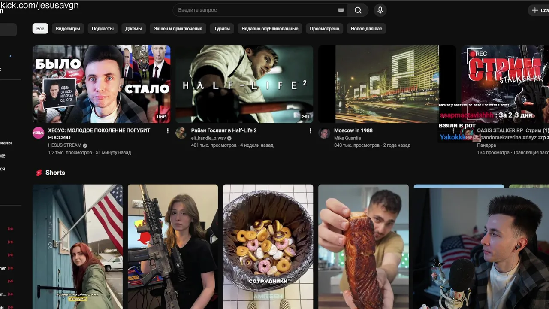Open title 'Moscow in 1988'
This screenshot has width=549, height=309.
coord(353,130)
